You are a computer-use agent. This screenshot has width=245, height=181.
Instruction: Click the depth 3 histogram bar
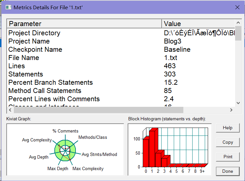click(164, 163)
